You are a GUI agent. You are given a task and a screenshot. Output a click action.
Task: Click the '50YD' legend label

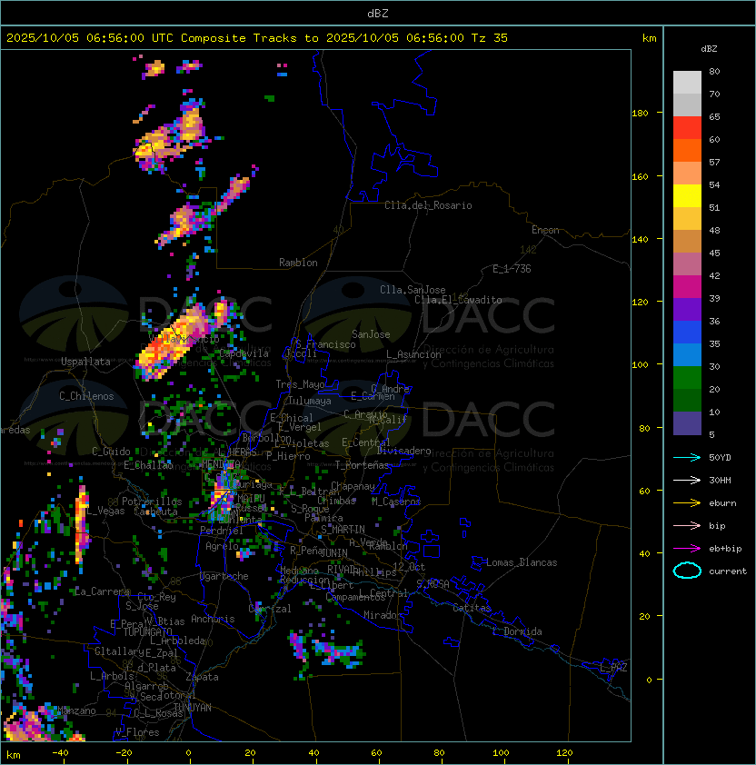click(720, 457)
